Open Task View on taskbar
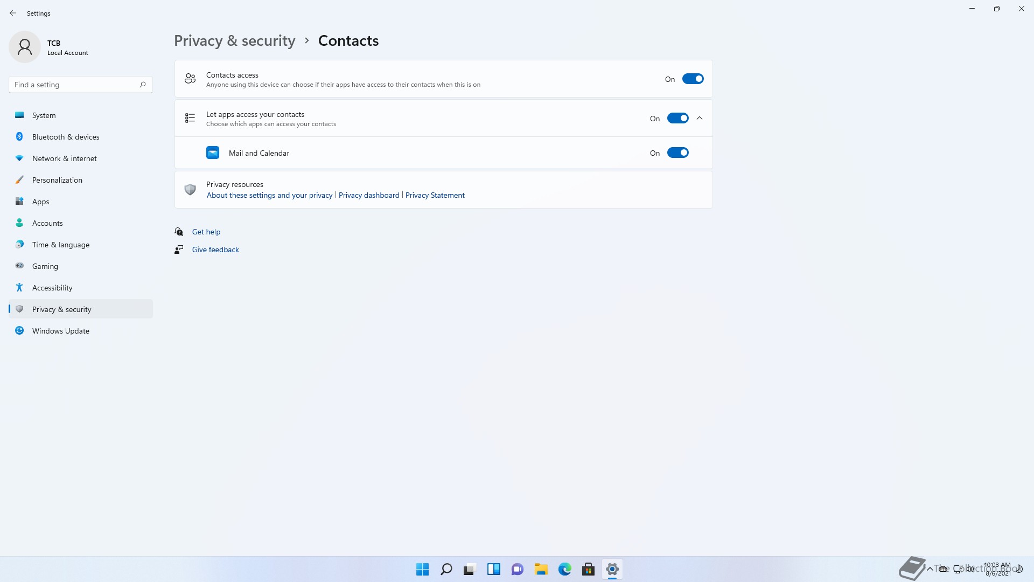This screenshot has height=582, width=1034. click(x=470, y=569)
